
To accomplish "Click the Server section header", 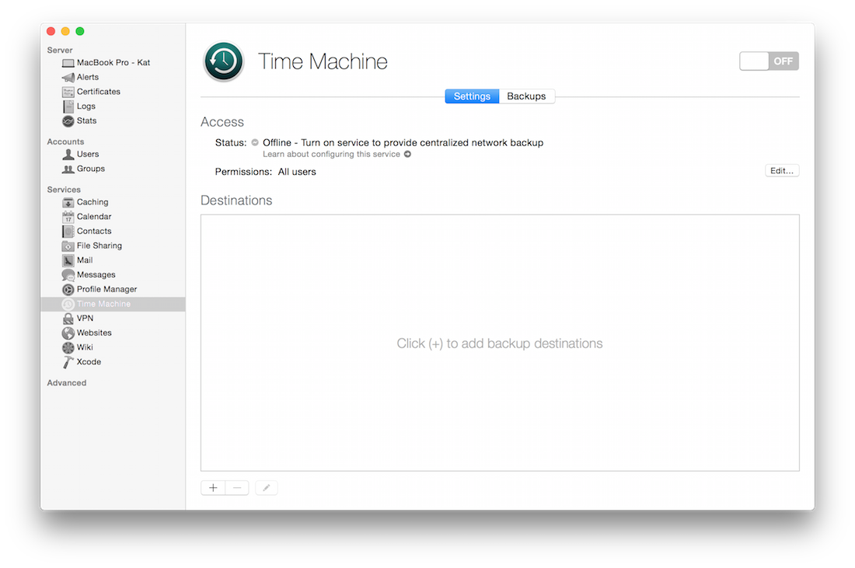I will click(59, 51).
